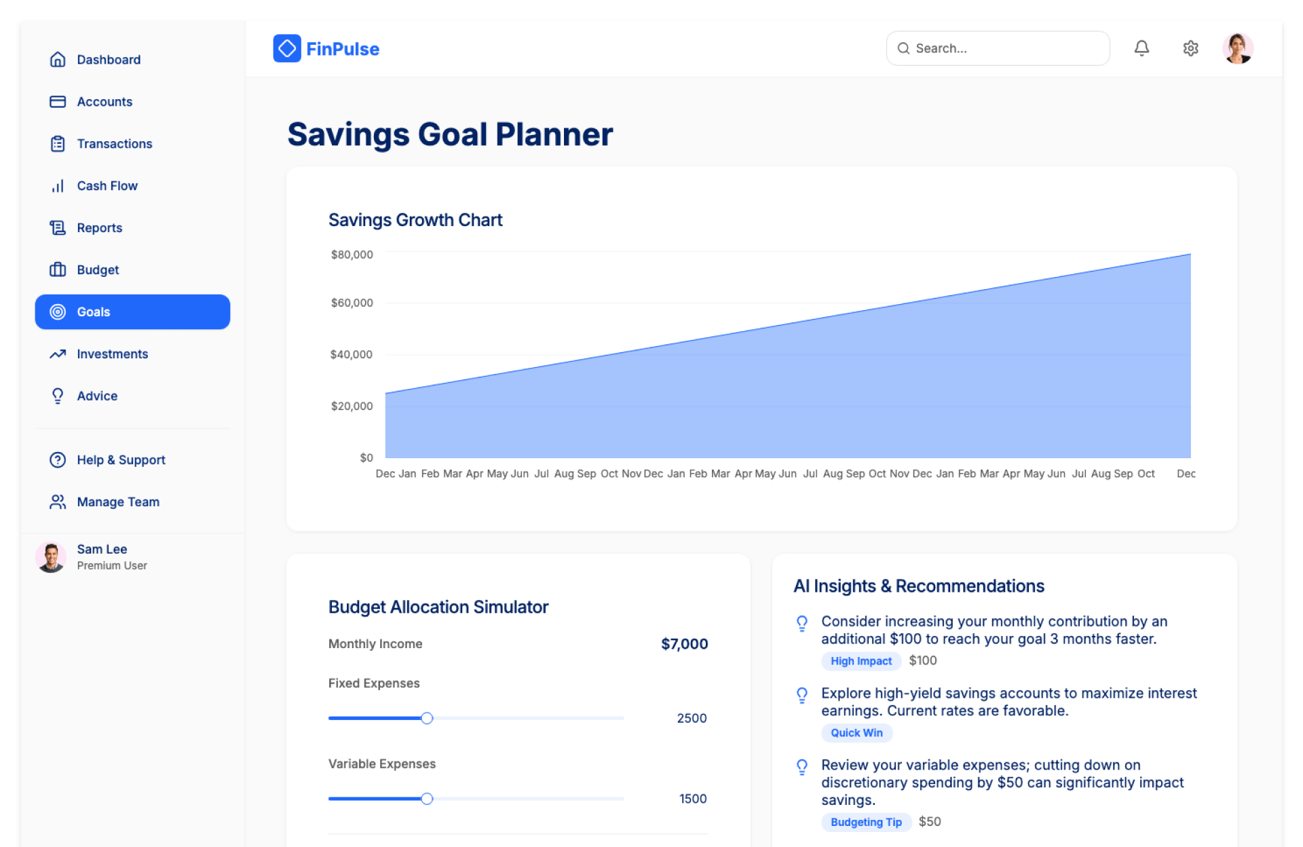The image size is (1303, 847).
Task: Click the Cash Flow bar chart icon
Action: pyautogui.click(x=58, y=186)
